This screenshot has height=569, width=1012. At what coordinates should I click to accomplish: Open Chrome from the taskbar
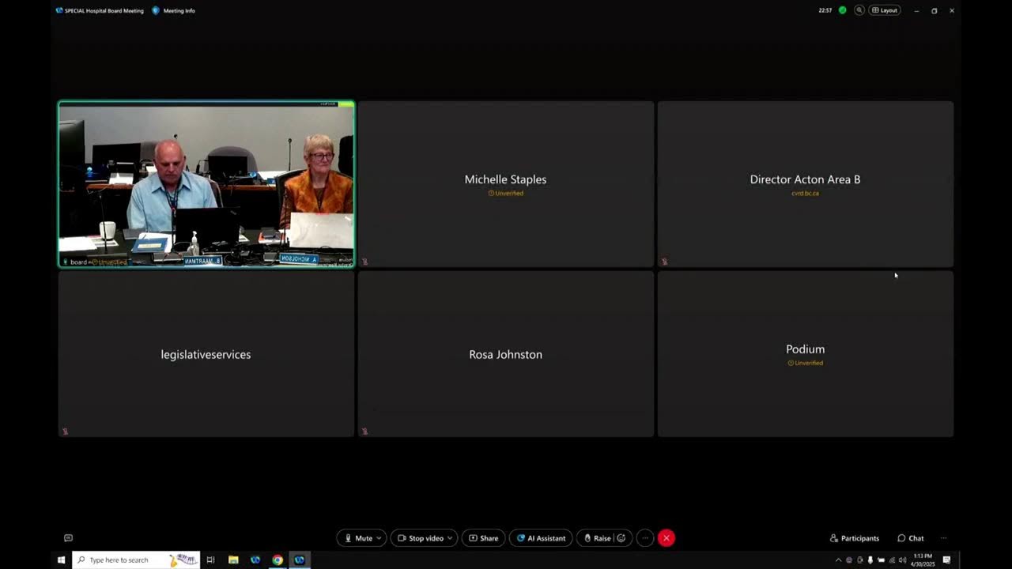pos(278,560)
